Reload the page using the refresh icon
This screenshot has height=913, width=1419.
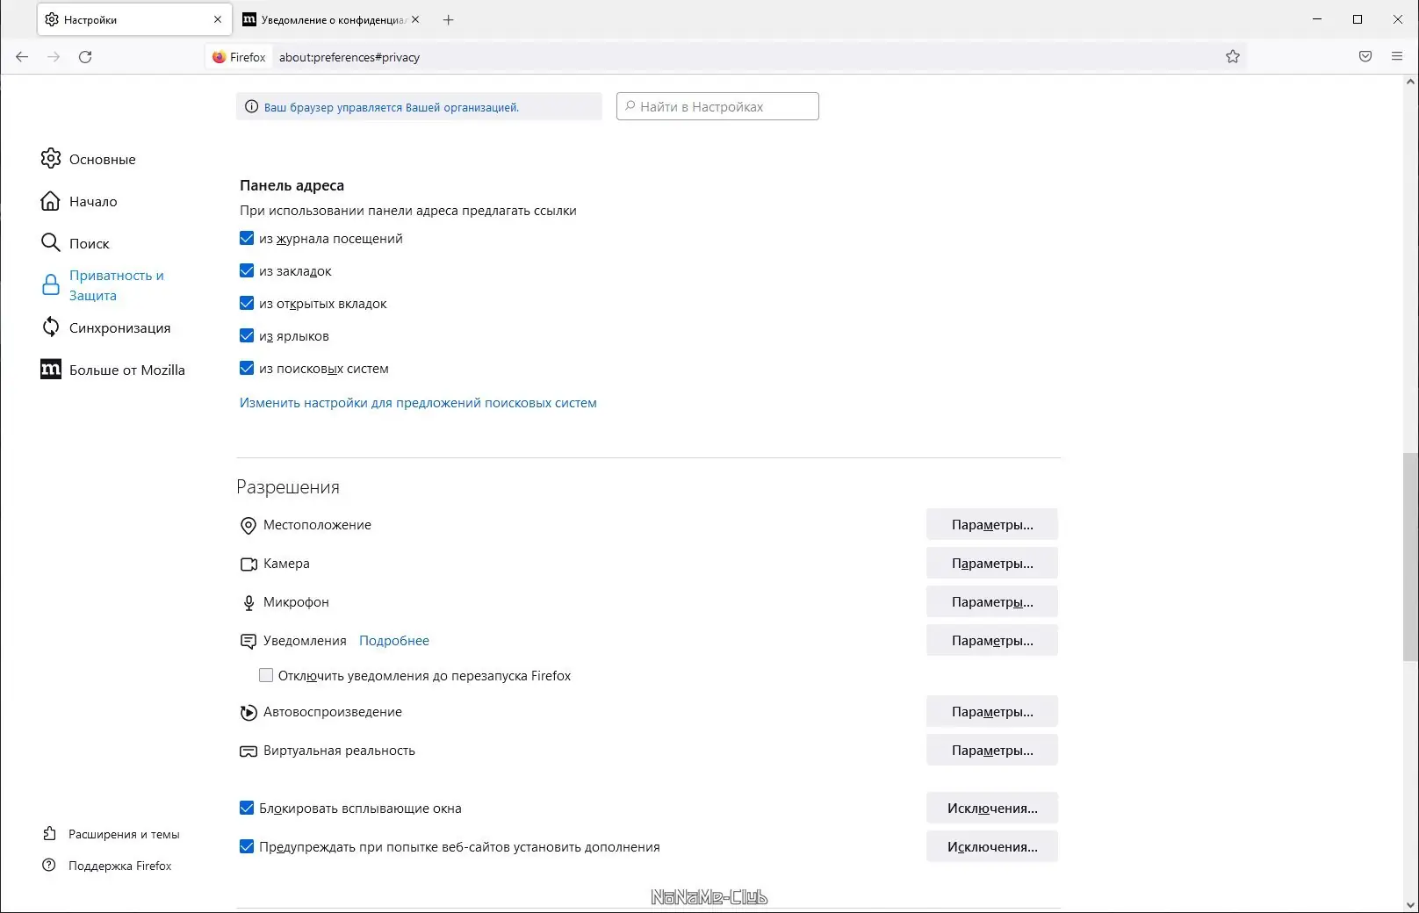[85, 56]
